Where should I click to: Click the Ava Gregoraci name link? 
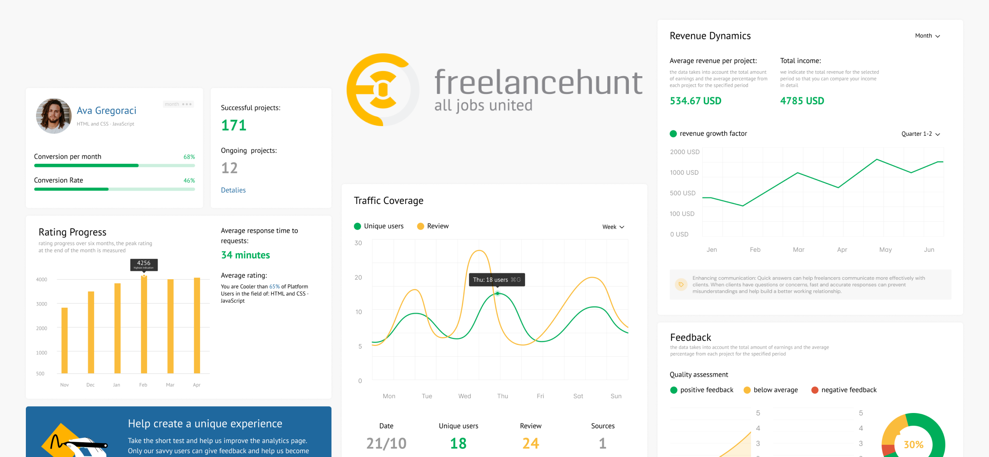pyautogui.click(x=106, y=110)
